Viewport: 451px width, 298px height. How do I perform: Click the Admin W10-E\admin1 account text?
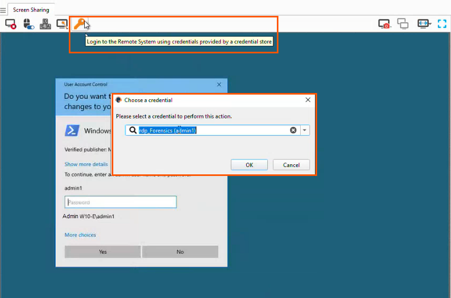[88, 216]
